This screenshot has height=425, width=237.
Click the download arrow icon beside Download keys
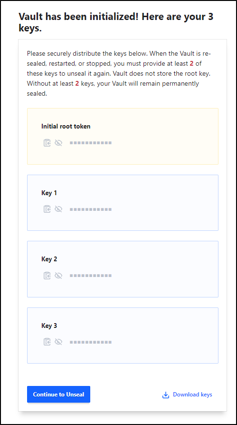(x=166, y=395)
